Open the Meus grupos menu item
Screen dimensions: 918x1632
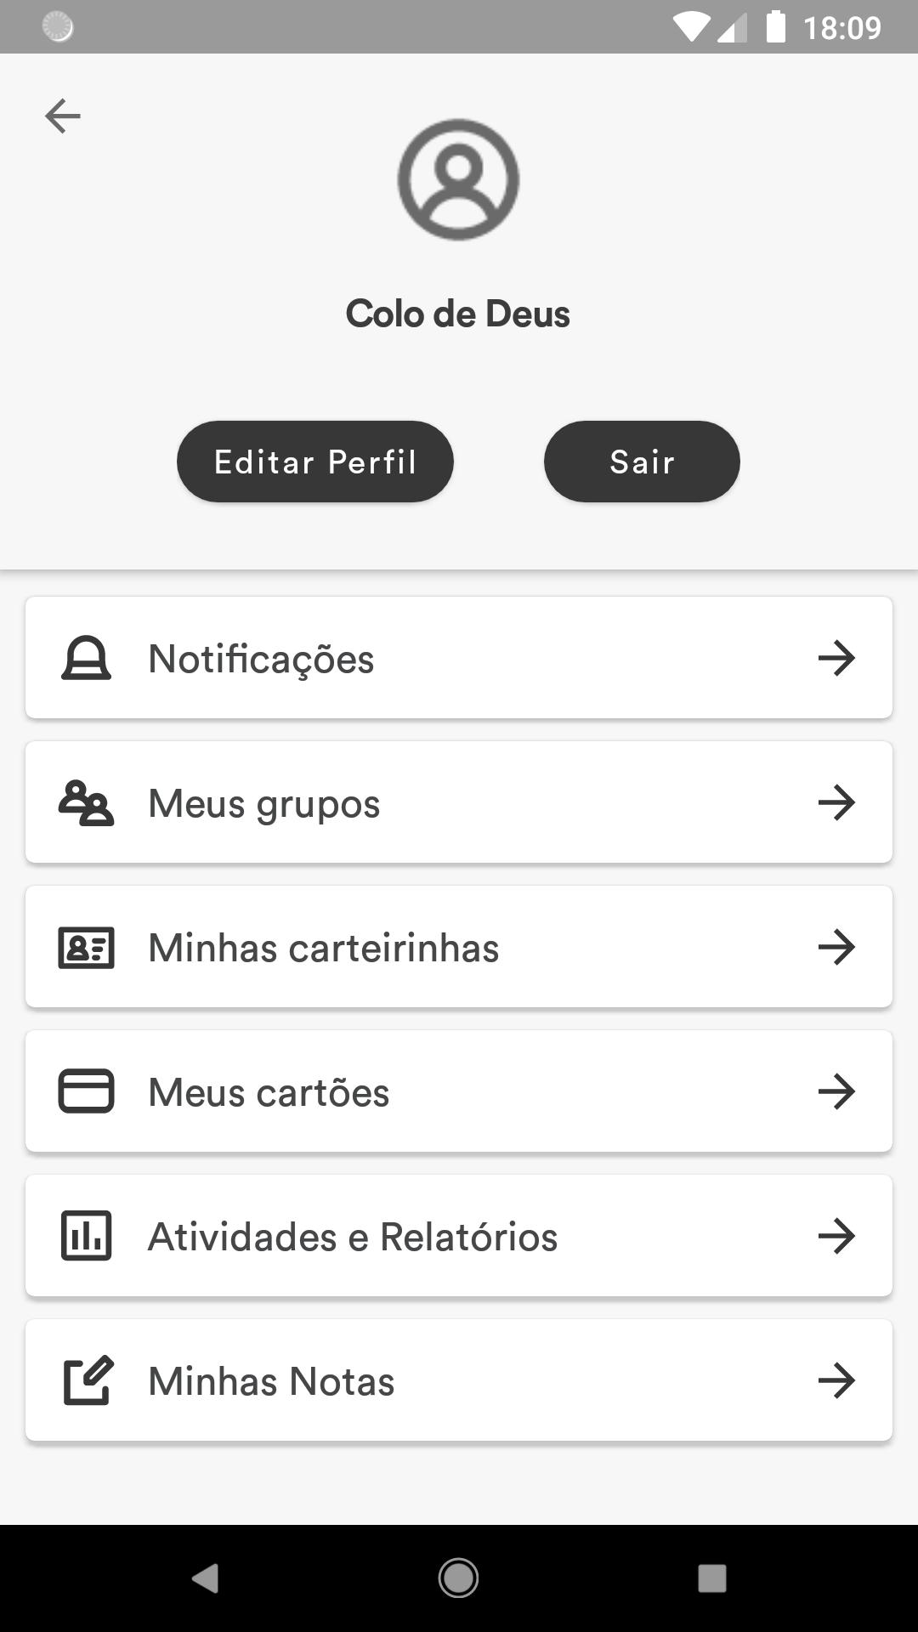point(459,803)
